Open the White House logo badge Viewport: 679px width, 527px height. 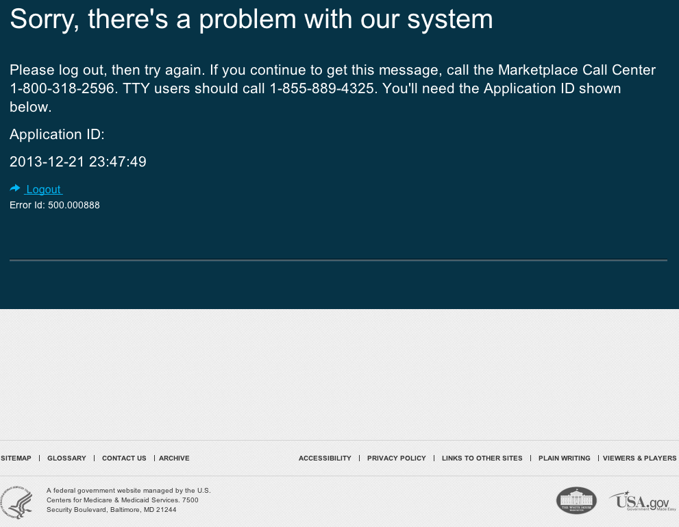point(576,500)
